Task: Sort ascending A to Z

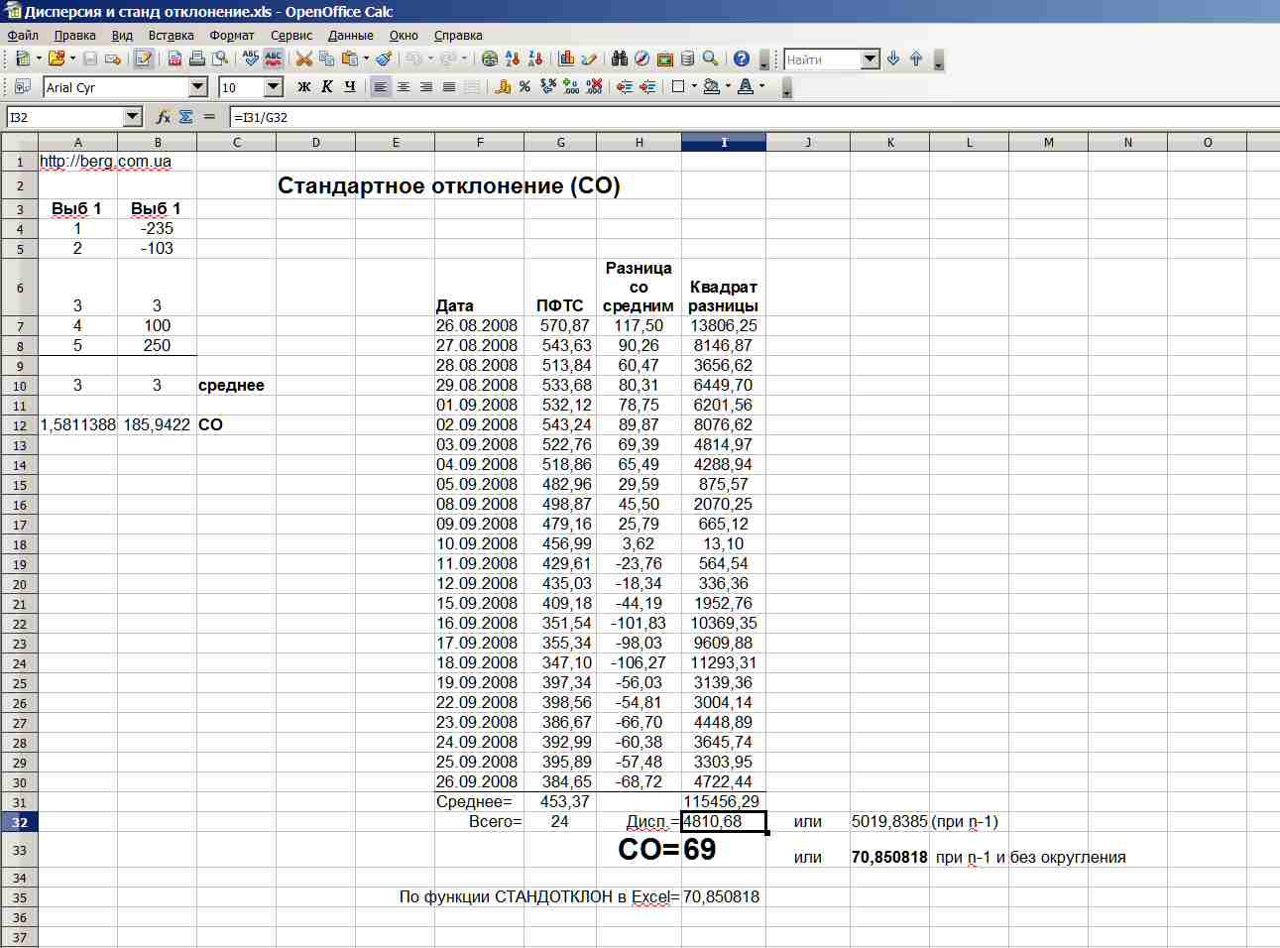Action: [513, 59]
